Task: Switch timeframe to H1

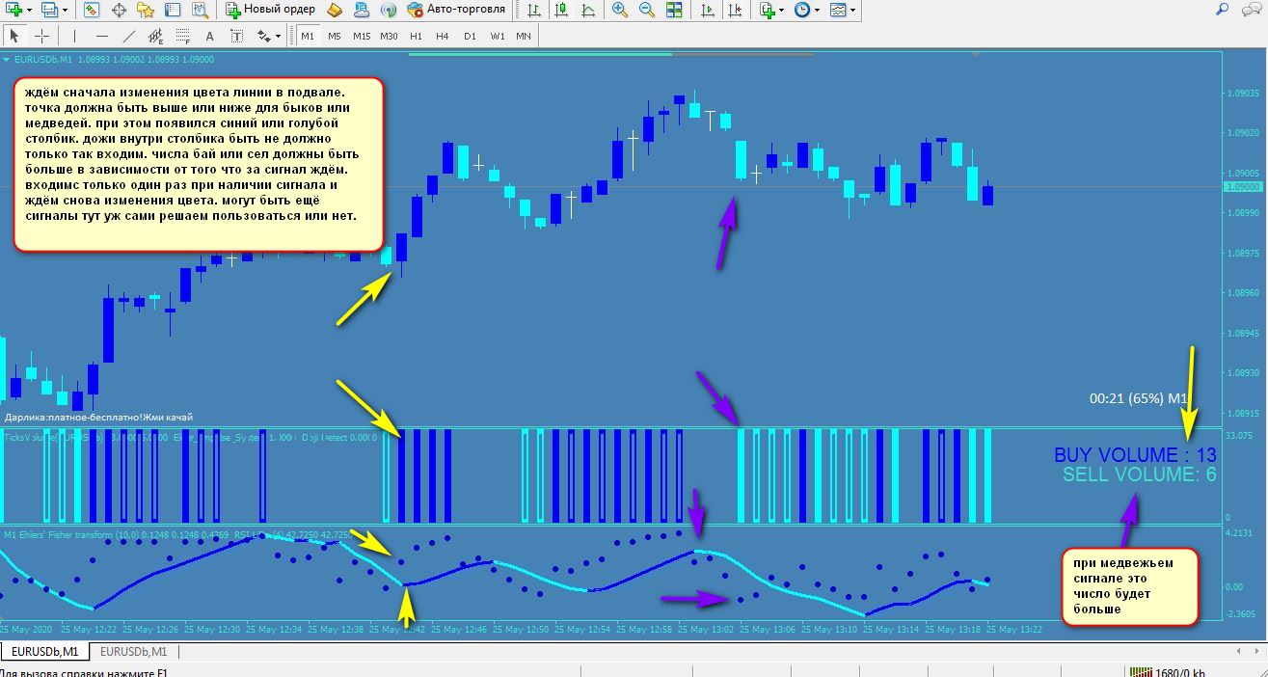Action: click(x=416, y=36)
